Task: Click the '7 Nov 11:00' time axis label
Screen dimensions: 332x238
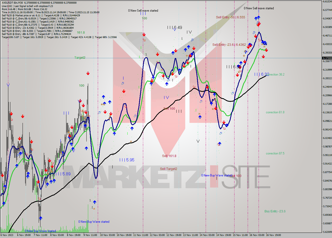Action: tap(40, 235)
